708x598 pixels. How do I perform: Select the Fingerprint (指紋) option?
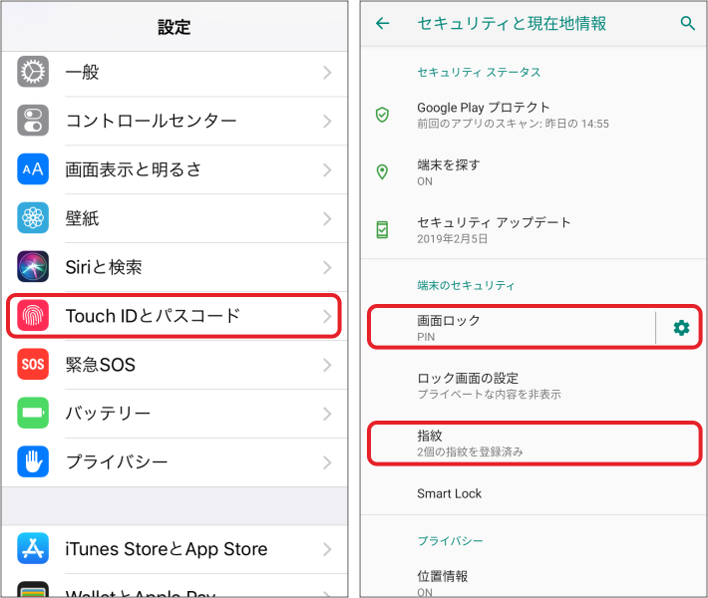coord(534,444)
